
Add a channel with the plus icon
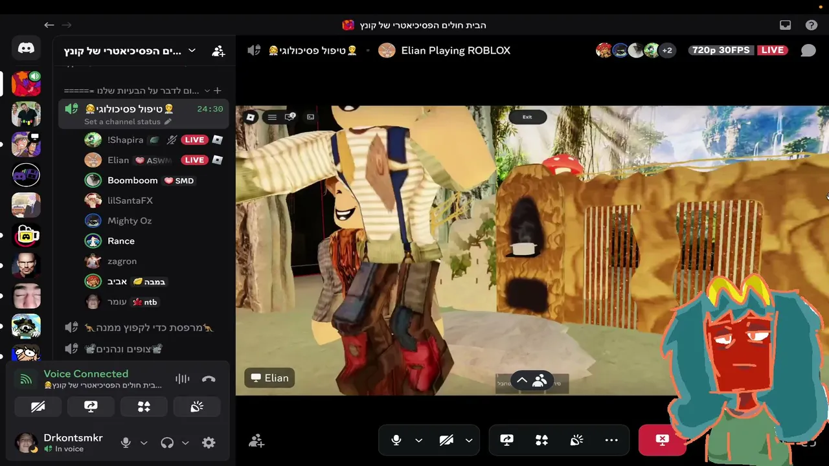(218, 91)
